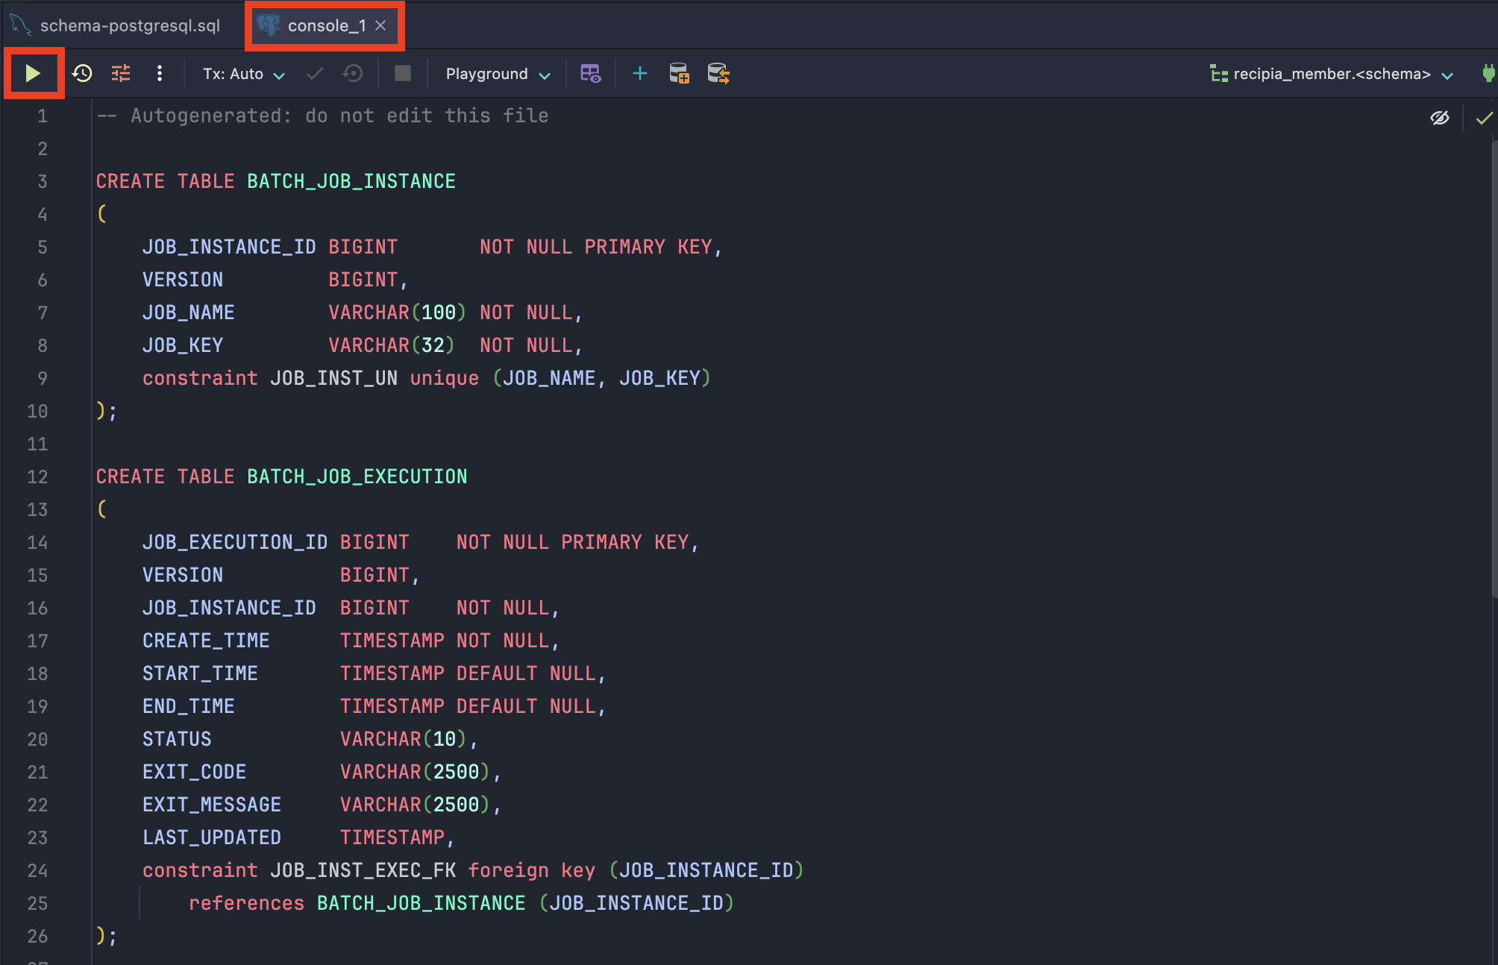Screen dimensions: 1498x965
Task: Click the gray stop square button
Action: point(403,73)
